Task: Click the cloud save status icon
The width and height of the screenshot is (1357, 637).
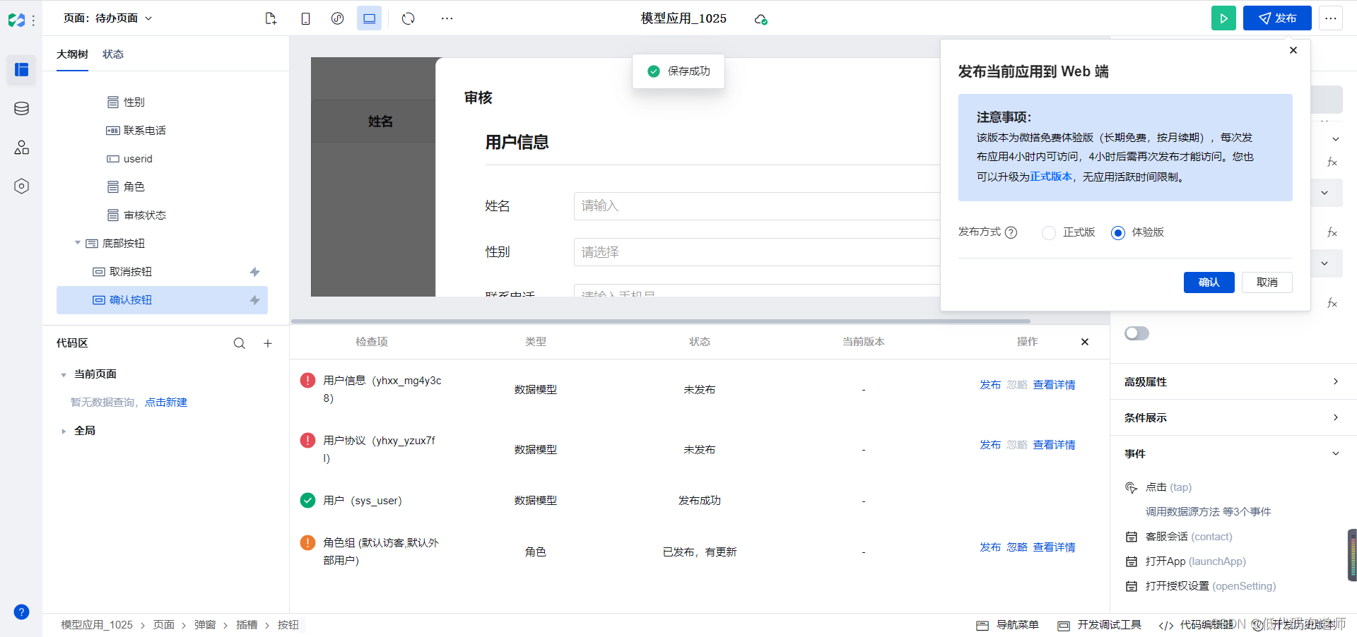Action: click(x=760, y=19)
